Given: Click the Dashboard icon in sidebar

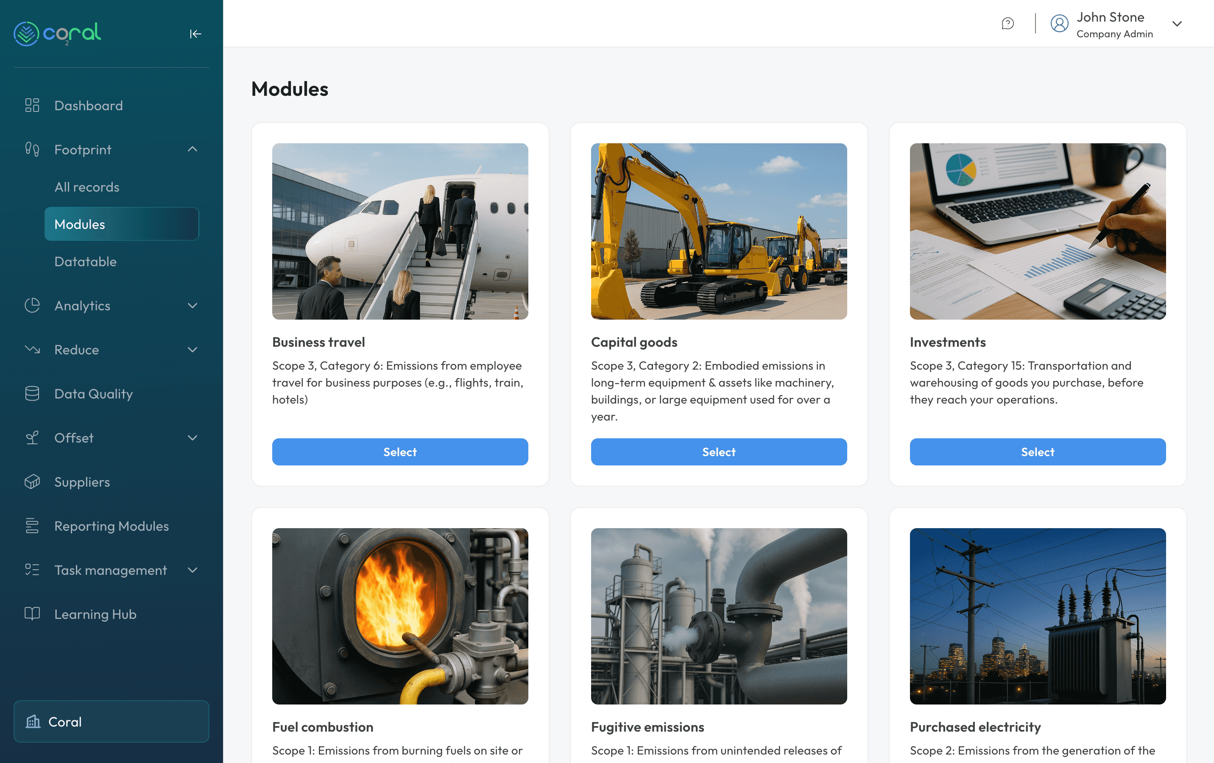Looking at the screenshot, I should [x=32, y=105].
